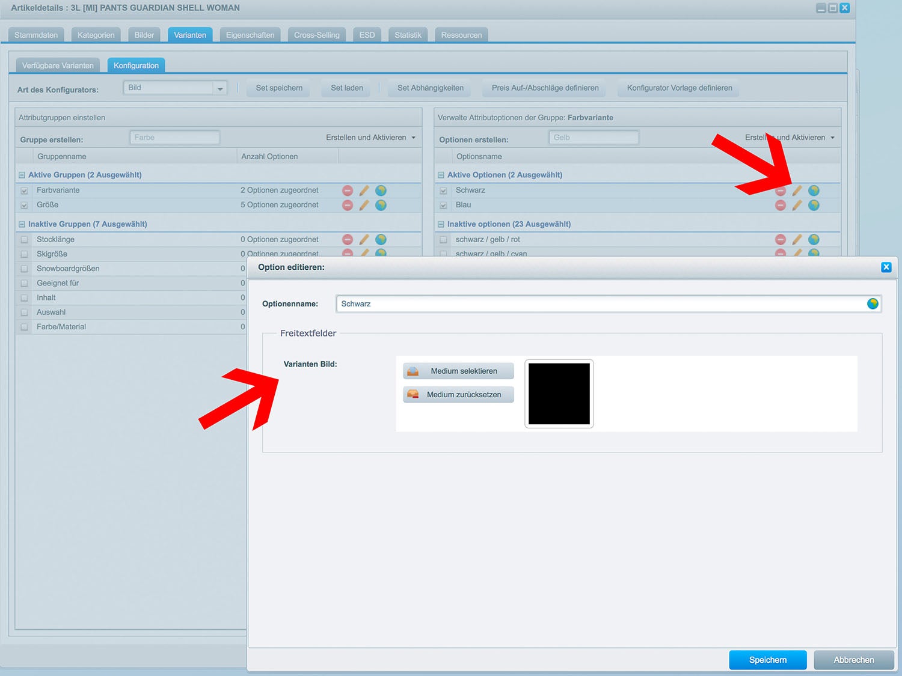Edit the Größe group with pencil icon
902x676 pixels.
364,205
